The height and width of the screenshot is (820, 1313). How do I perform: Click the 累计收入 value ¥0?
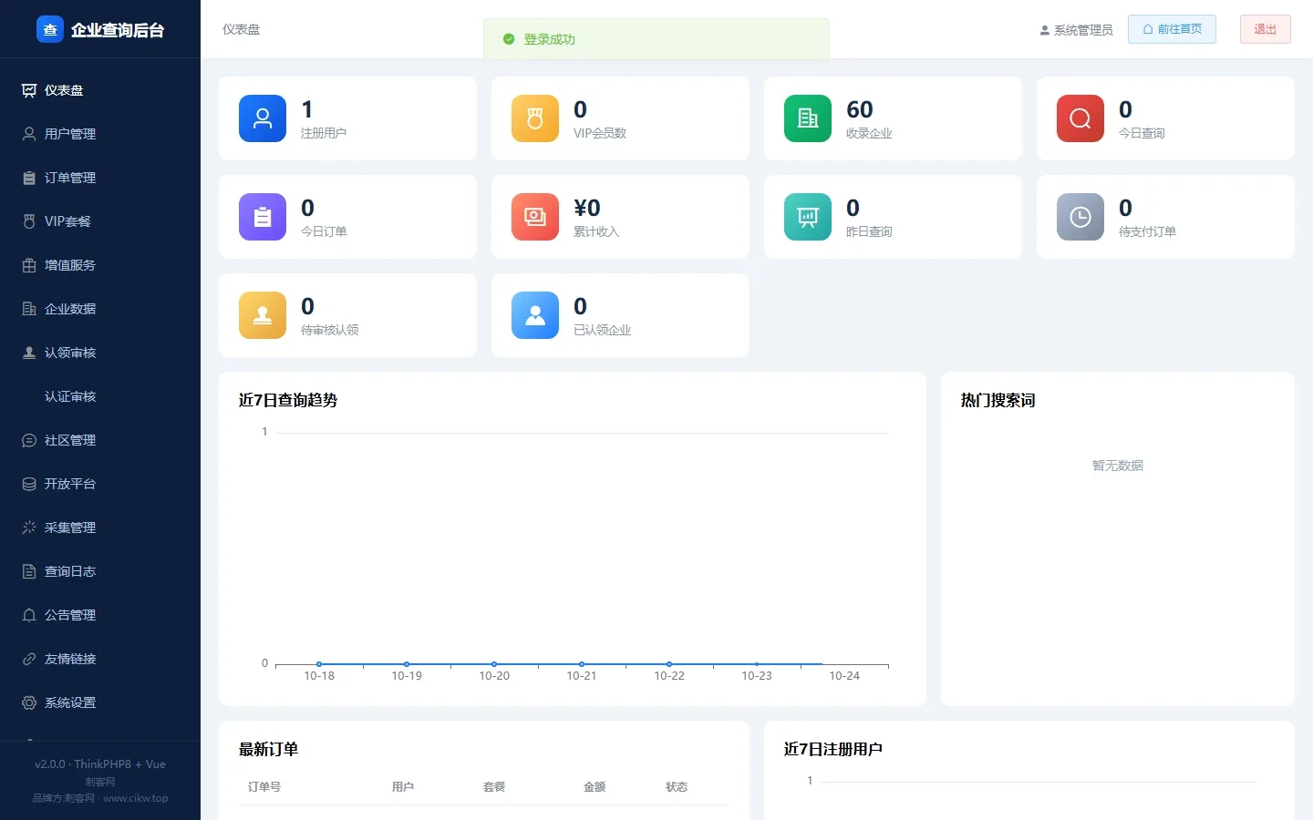pos(587,208)
